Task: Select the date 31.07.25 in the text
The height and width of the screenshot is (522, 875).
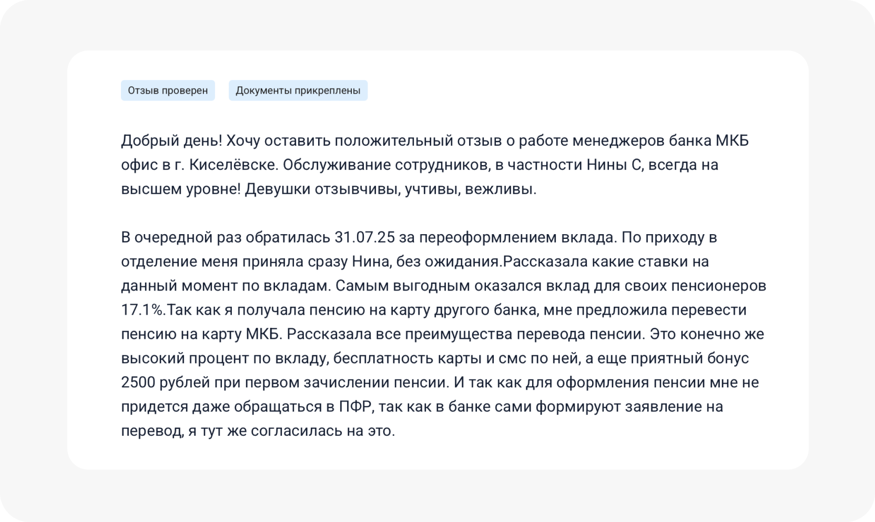Action: 364,238
